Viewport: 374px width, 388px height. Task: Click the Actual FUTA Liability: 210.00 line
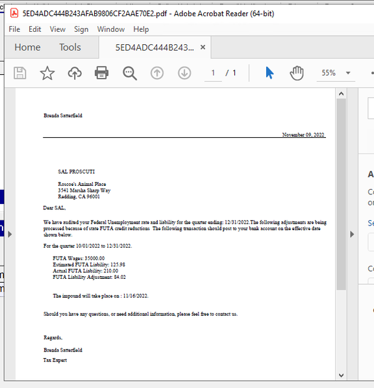(86, 271)
